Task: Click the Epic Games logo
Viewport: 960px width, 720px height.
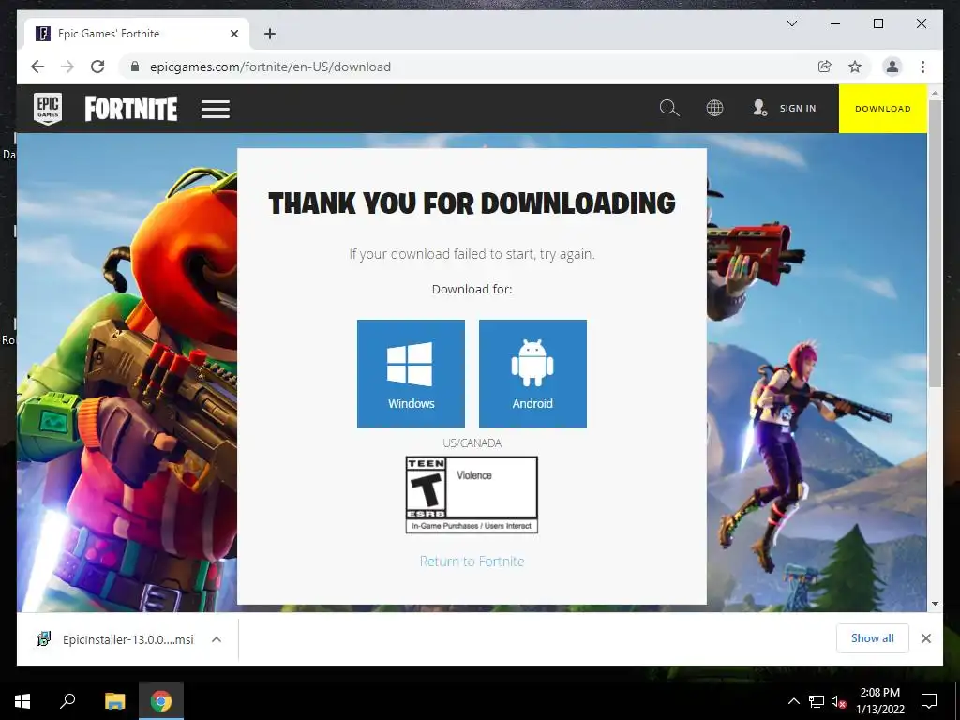Action: coord(48,109)
